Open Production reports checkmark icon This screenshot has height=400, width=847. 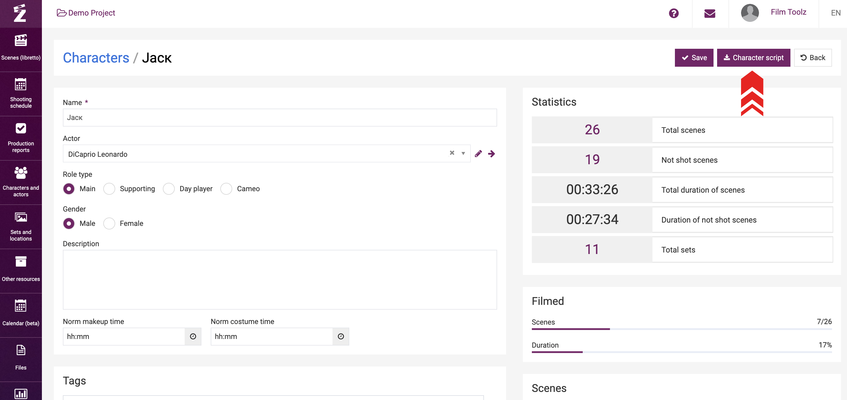coord(21,129)
